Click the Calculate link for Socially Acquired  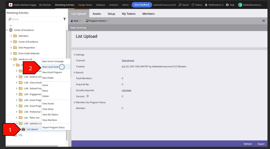pos(126,91)
